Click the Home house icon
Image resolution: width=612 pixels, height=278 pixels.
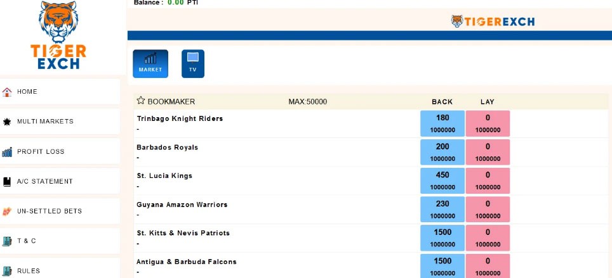[8, 92]
